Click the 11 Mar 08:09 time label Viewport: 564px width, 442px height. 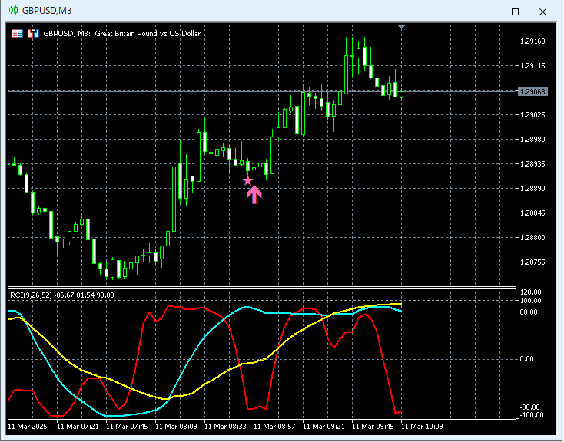pos(176,427)
